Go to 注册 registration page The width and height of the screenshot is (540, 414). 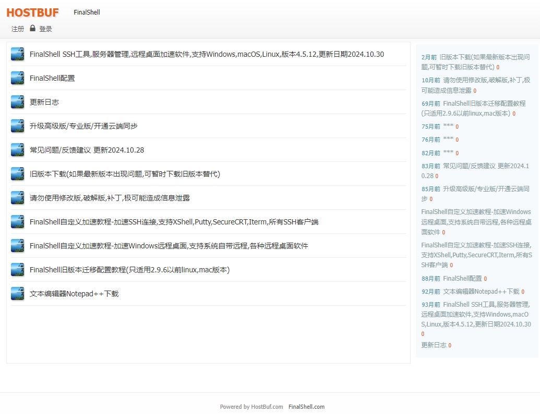[x=18, y=29]
